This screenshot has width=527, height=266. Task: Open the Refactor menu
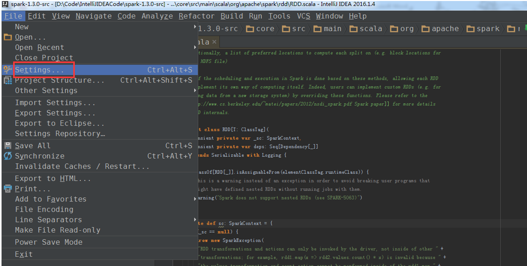coord(197,16)
